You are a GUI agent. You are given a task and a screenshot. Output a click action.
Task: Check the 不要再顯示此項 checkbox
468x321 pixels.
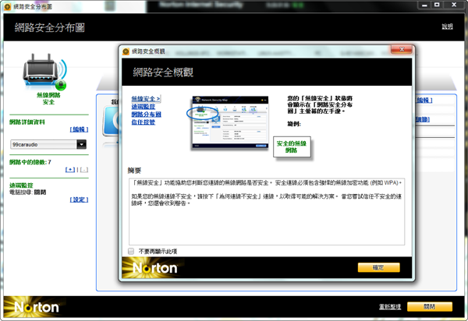click(131, 251)
